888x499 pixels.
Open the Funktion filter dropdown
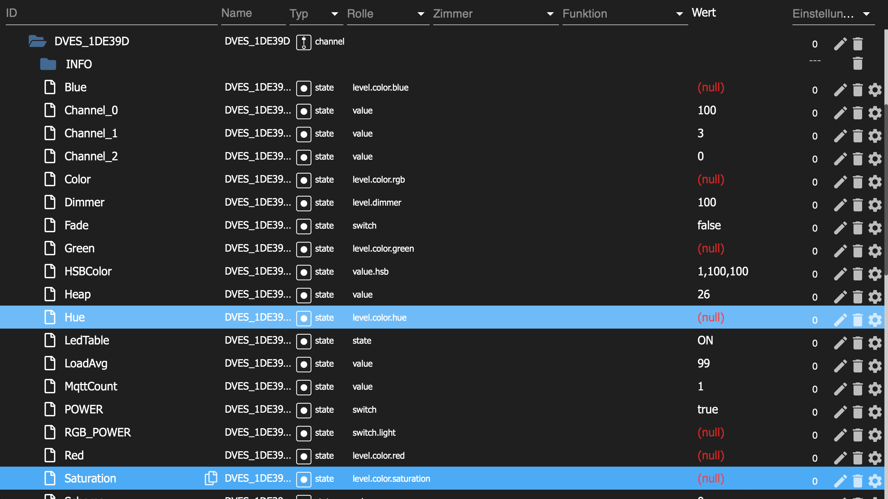pyautogui.click(x=679, y=14)
